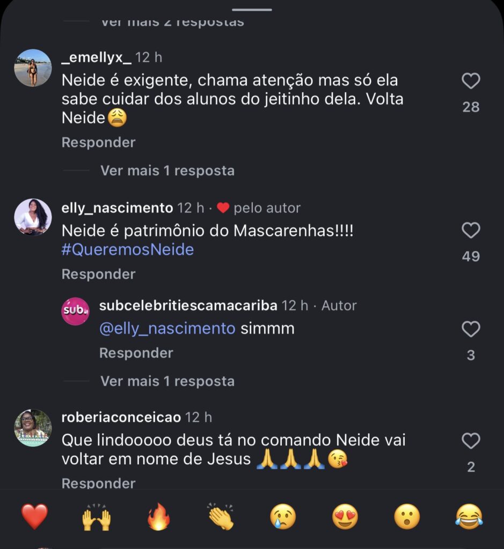The height and width of the screenshot is (549, 504).
Task: Like _emellyx_'s comment with the heart
Action: (471, 81)
